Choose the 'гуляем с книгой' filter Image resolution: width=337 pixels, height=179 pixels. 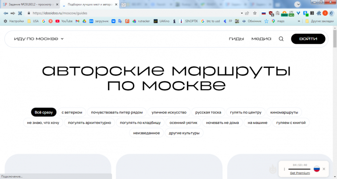[291, 123]
